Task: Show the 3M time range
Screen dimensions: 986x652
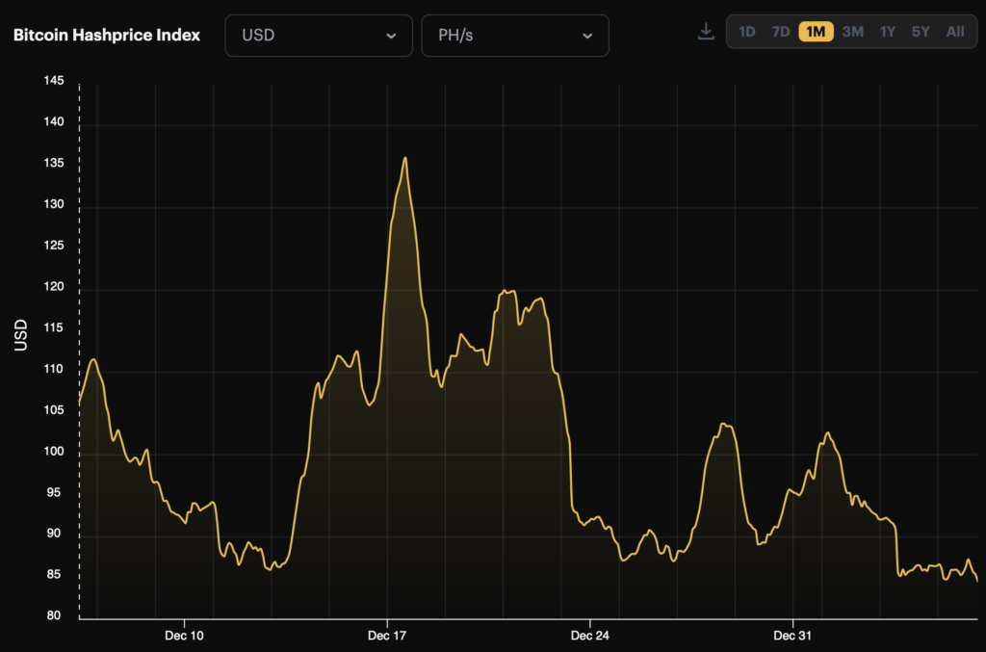Action: click(x=852, y=32)
